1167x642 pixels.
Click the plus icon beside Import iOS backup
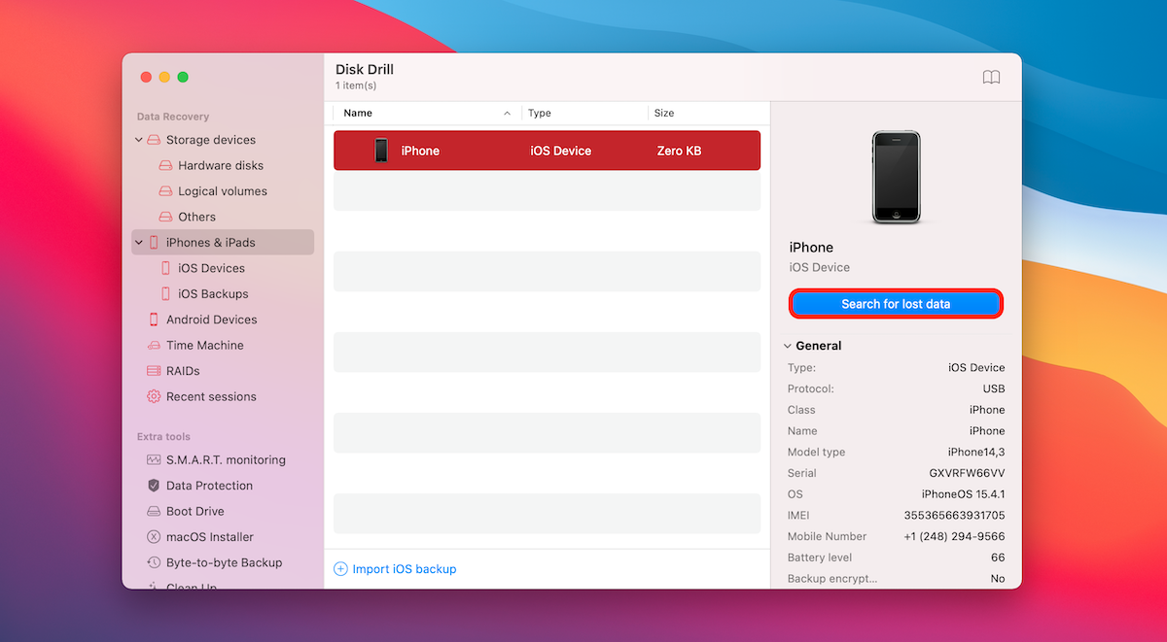click(x=340, y=569)
